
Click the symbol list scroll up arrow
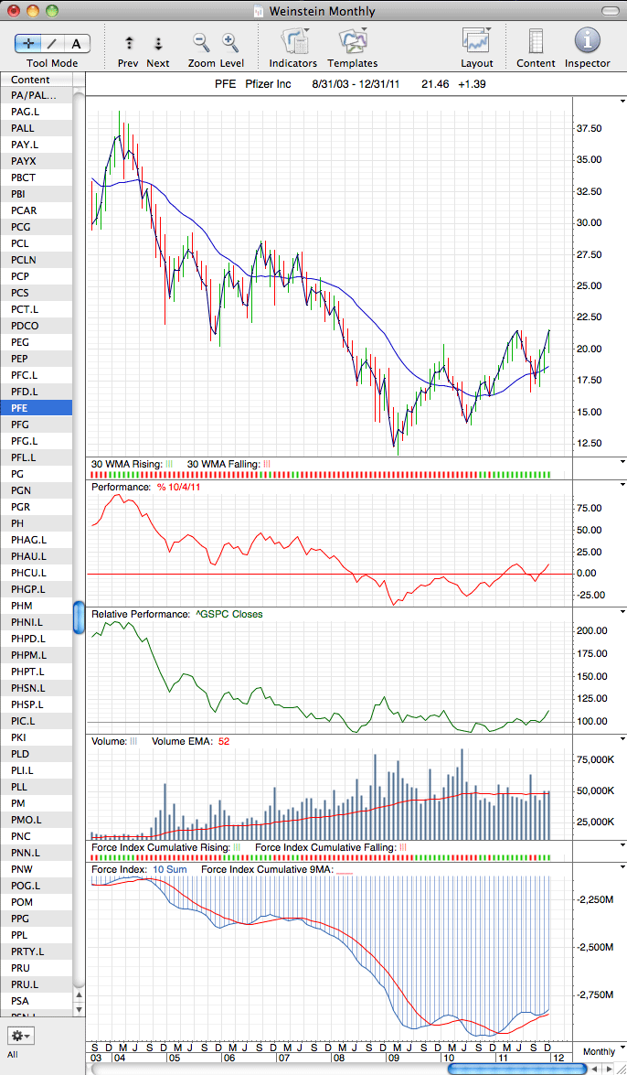[x=79, y=995]
